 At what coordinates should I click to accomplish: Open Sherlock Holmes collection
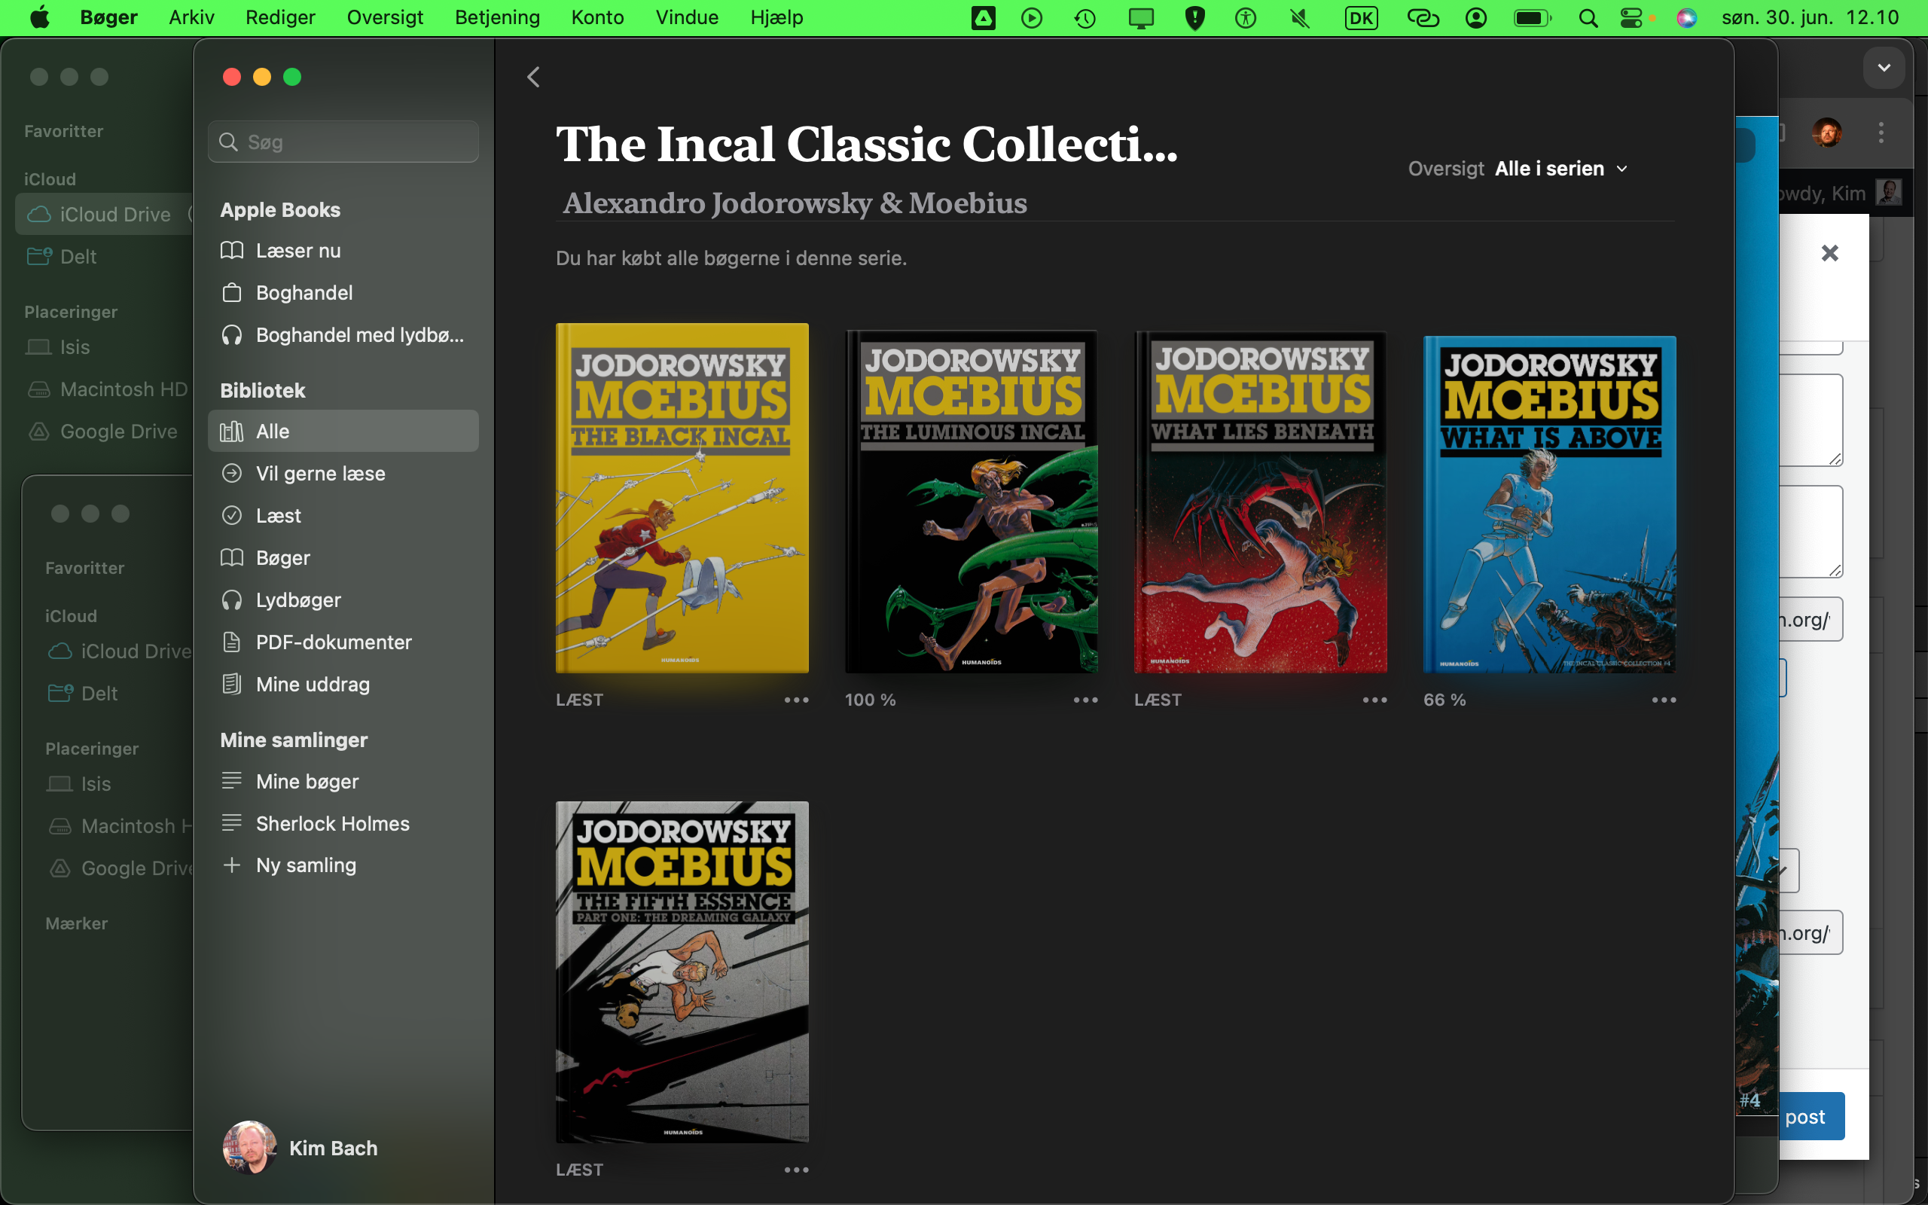[343, 823]
